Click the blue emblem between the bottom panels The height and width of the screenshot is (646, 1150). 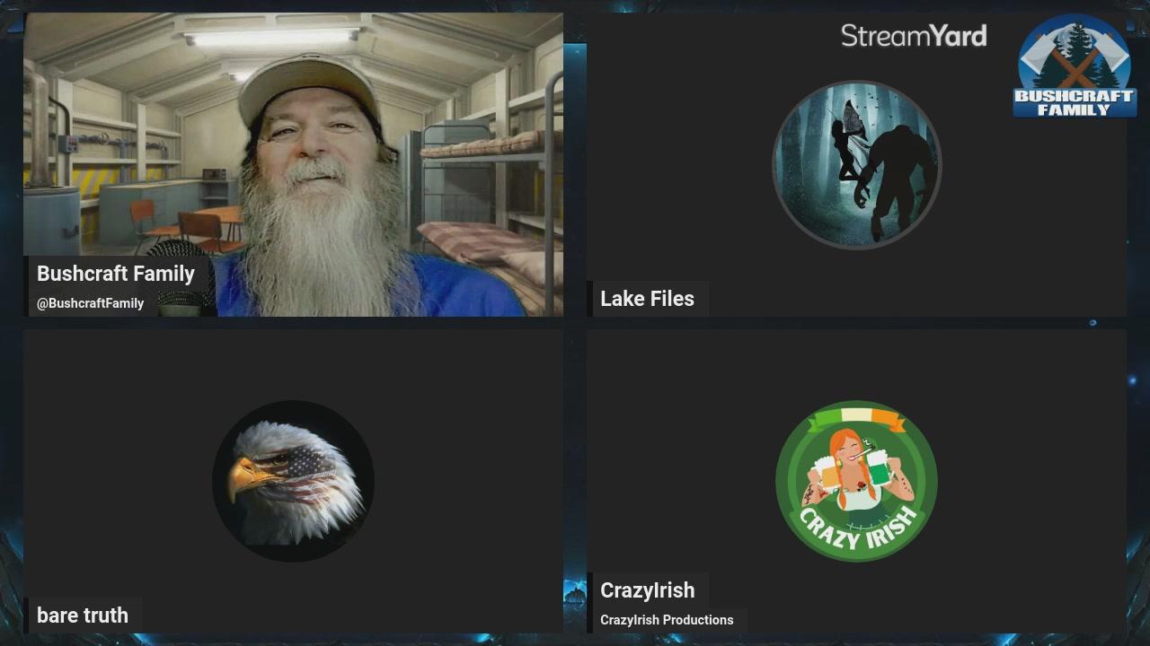tap(575, 592)
